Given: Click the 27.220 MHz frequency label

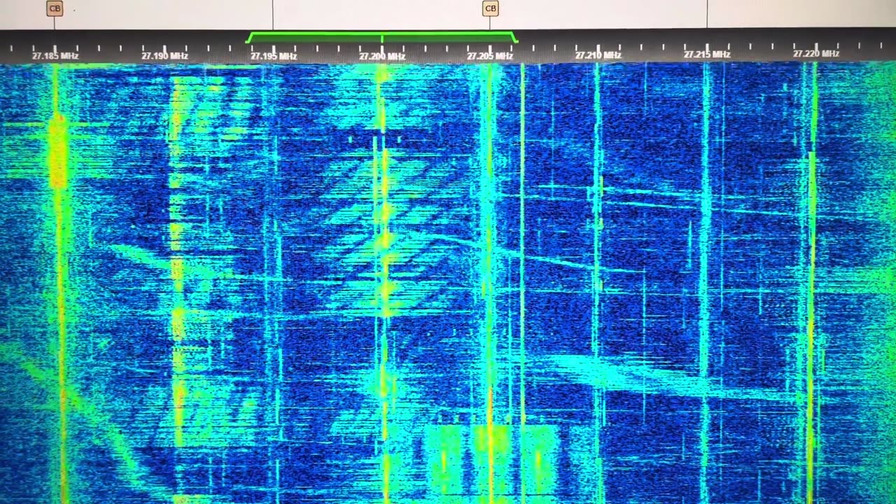Looking at the screenshot, I should pos(816,53).
